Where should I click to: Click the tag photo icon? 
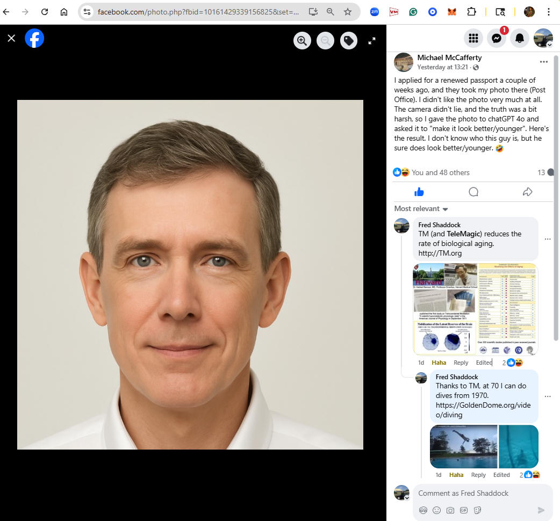349,40
